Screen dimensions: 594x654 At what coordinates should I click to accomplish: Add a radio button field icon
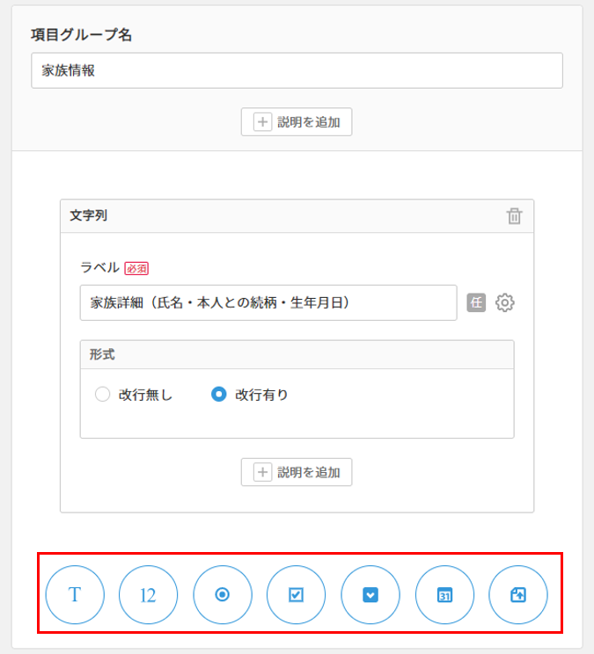click(223, 595)
